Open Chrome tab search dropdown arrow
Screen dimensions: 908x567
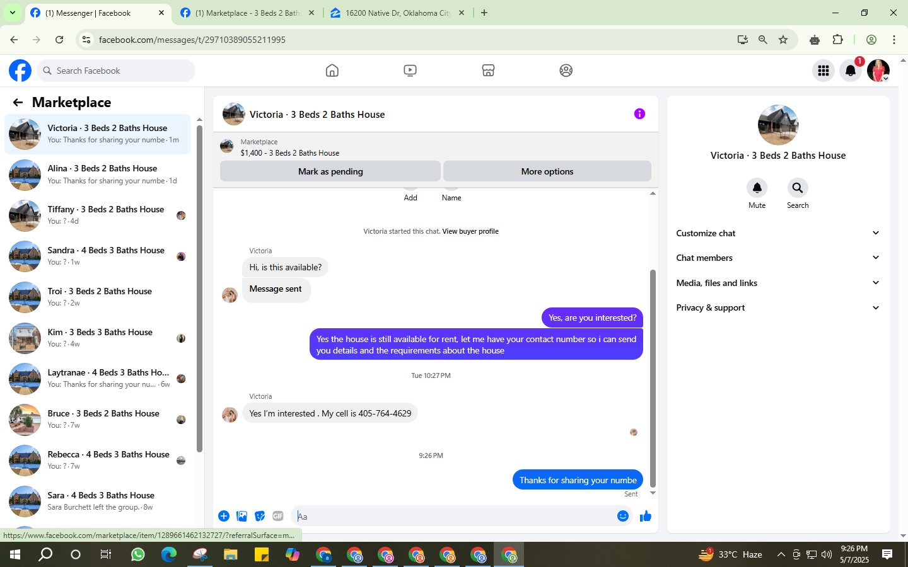12,13
